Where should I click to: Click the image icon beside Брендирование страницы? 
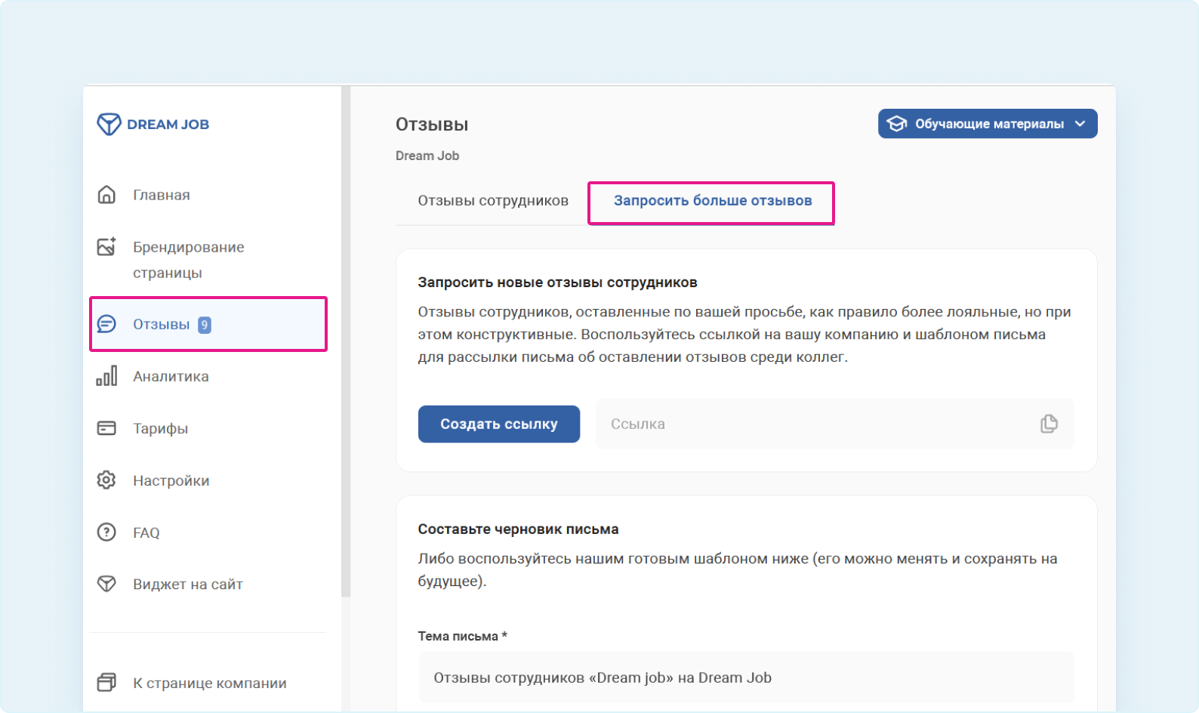[x=106, y=247]
